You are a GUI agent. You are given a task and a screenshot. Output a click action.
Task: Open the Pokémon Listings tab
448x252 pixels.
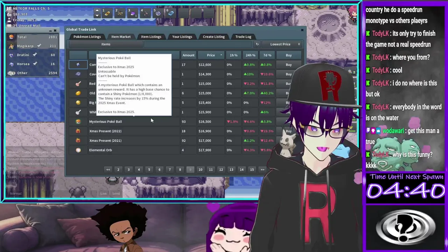click(x=87, y=37)
